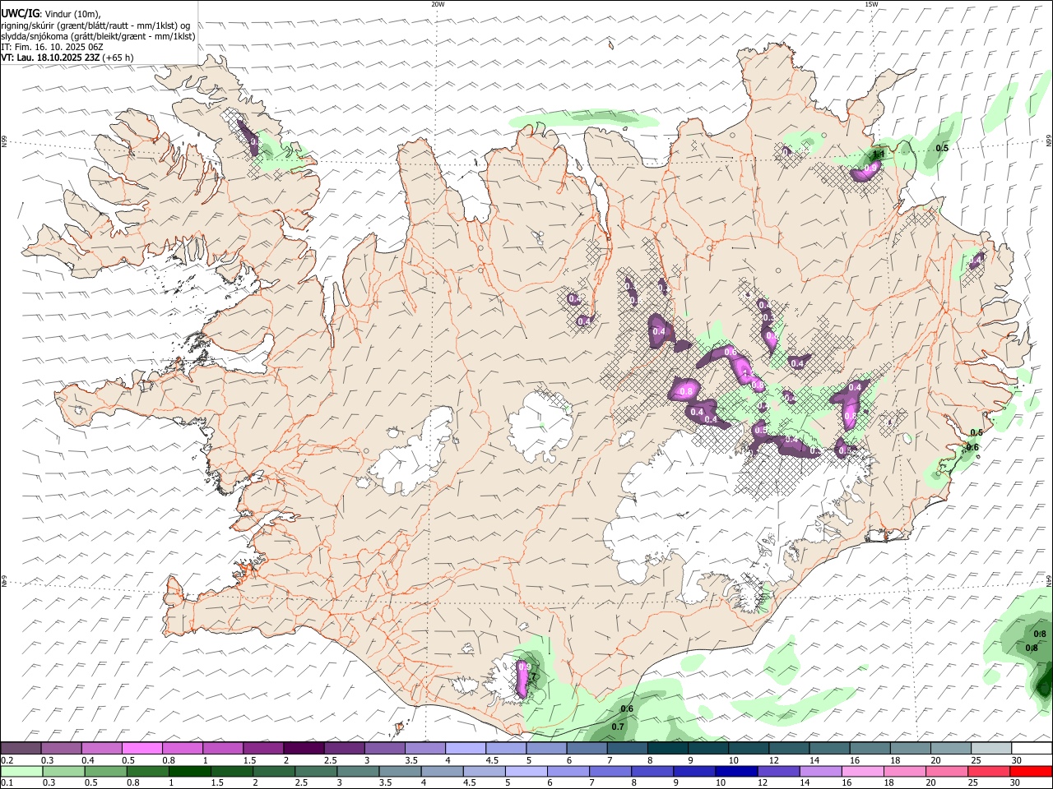Screen dimensions: 1053x789
Task: Click the palest green 0.1–0.3 rain legend swatch
Action: tap(21, 771)
